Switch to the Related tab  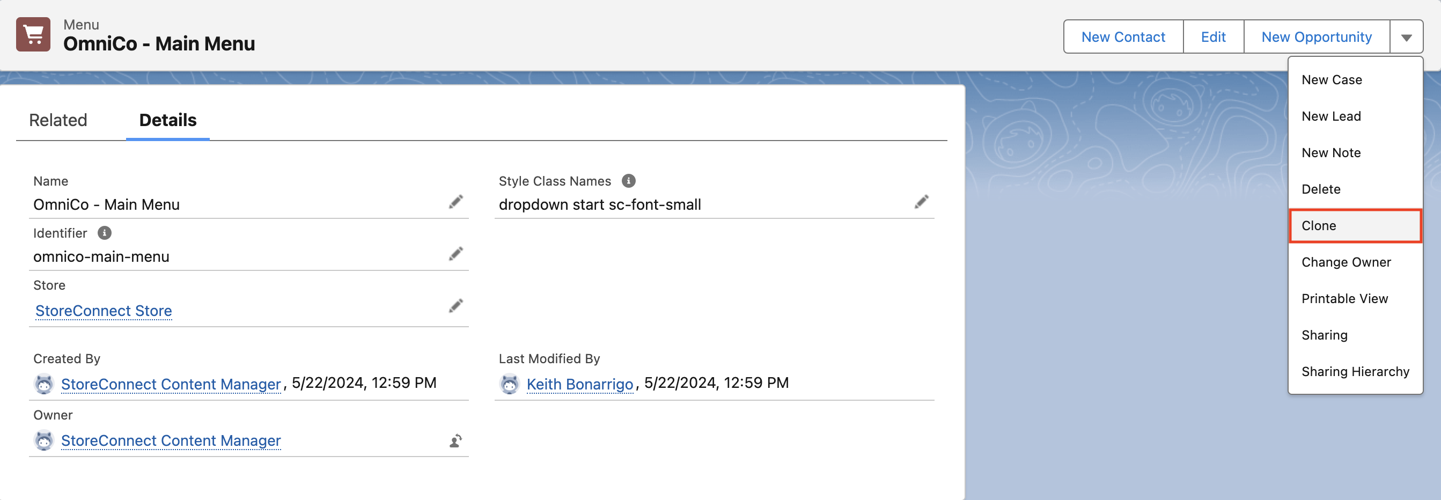(x=58, y=120)
